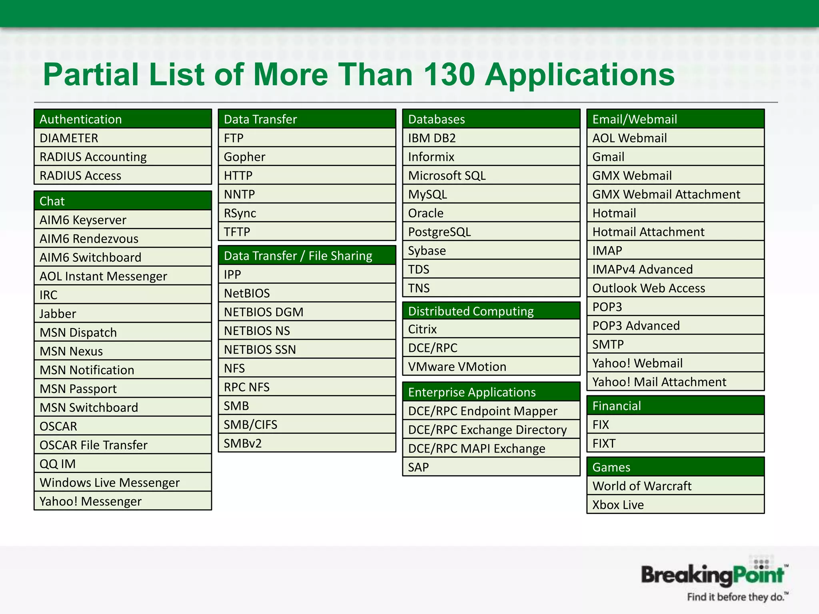This screenshot has width=819, height=614.
Task: Click the PostgreSQL entry
Action: [491, 232]
